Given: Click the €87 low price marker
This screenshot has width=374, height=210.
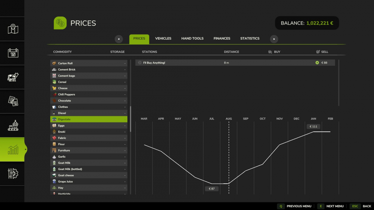Looking at the screenshot, I should [x=212, y=189].
